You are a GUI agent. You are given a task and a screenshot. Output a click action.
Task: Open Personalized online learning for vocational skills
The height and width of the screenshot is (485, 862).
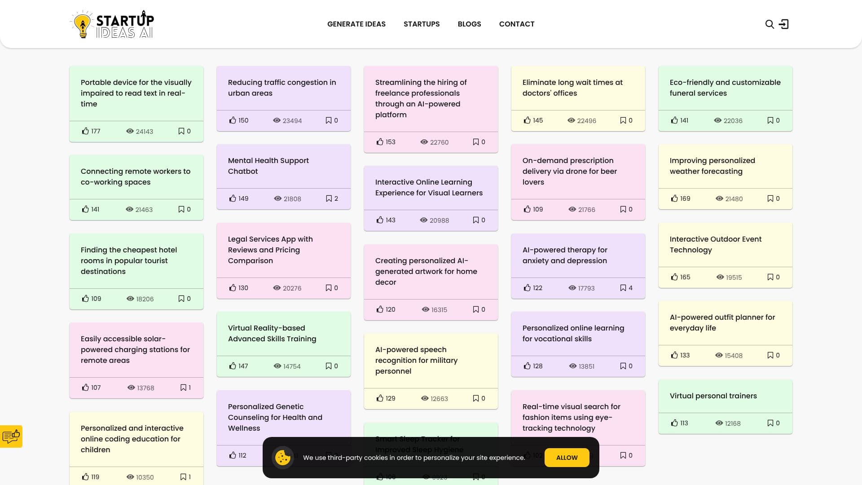pyautogui.click(x=573, y=333)
